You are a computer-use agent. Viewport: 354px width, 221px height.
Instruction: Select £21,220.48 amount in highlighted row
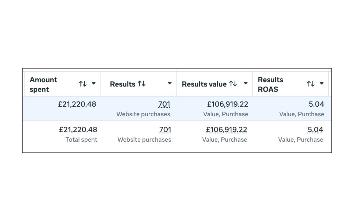tap(77, 104)
